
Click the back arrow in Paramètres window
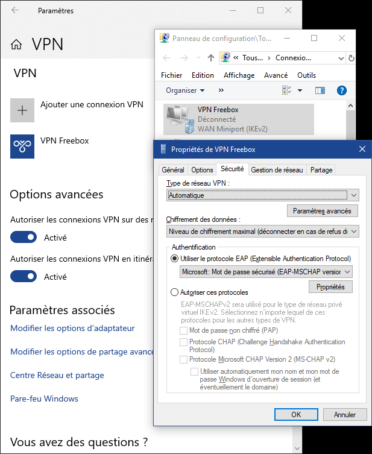pyautogui.click(x=15, y=10)
